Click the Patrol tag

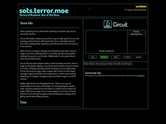(98, 64)
